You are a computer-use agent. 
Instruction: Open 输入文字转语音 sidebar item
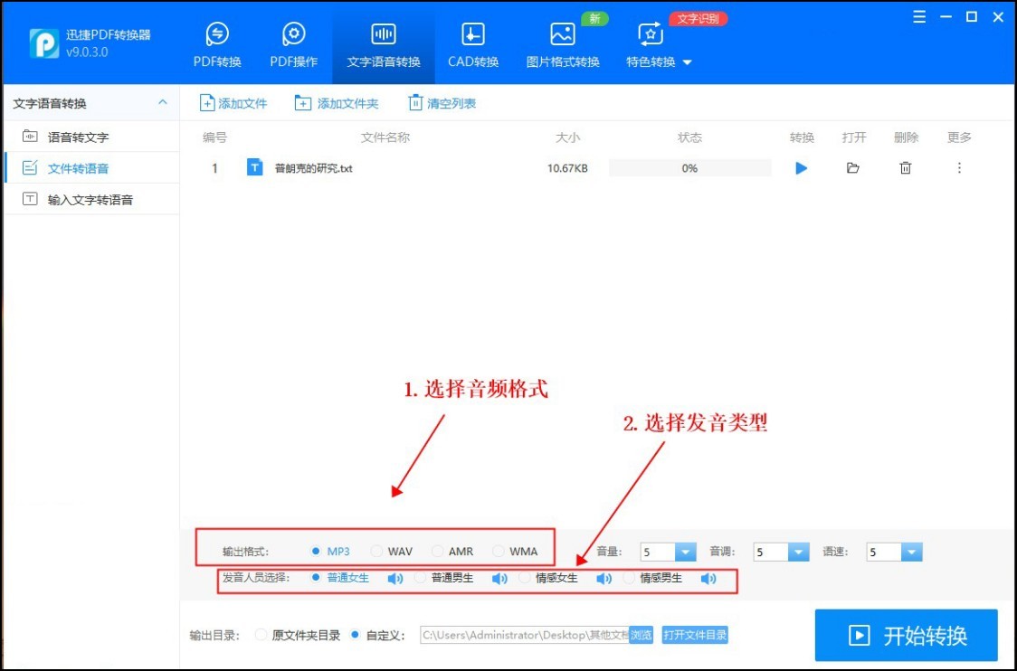pos(85,199)
